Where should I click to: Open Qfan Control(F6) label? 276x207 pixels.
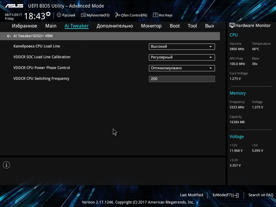pyautogui.click(x=134, y=15)
